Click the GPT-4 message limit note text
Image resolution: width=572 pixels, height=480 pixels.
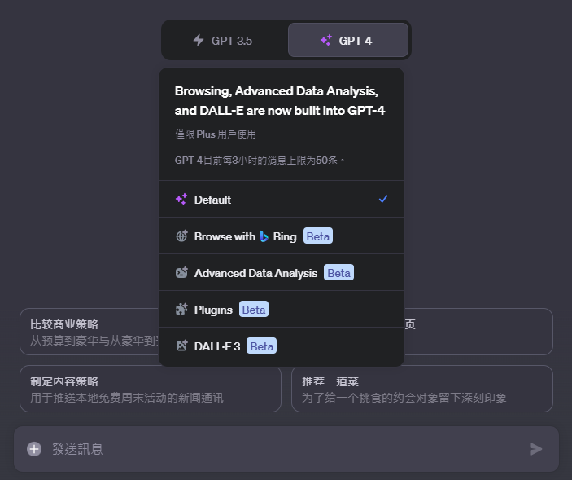coord(260,161)
